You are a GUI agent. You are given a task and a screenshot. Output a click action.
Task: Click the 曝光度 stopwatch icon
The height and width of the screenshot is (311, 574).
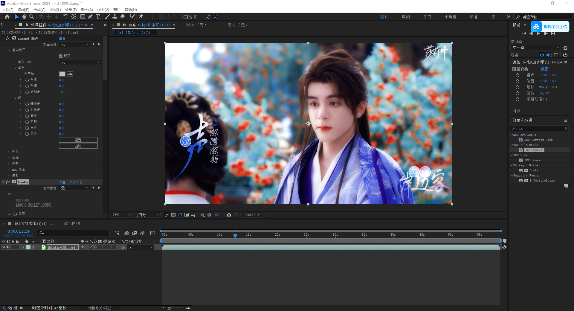tap(27, 104)
